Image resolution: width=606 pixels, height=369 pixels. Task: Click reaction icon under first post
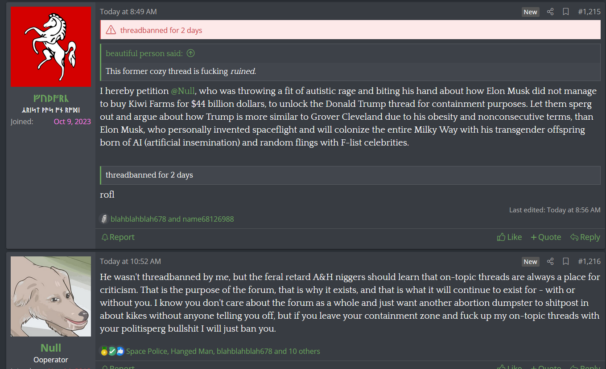104,219
